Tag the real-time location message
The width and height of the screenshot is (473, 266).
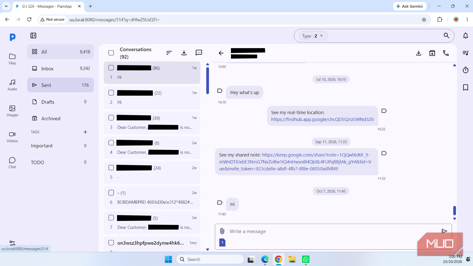coord(384,111)
